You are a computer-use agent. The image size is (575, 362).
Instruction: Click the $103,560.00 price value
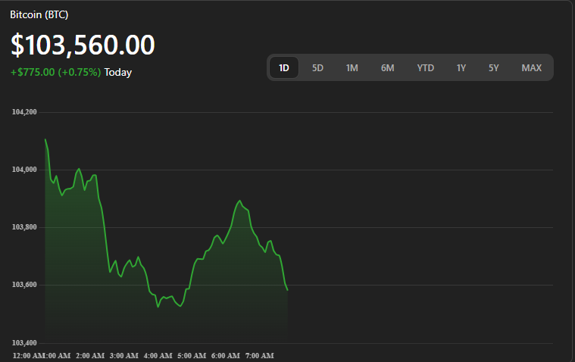tap(83, 45)
